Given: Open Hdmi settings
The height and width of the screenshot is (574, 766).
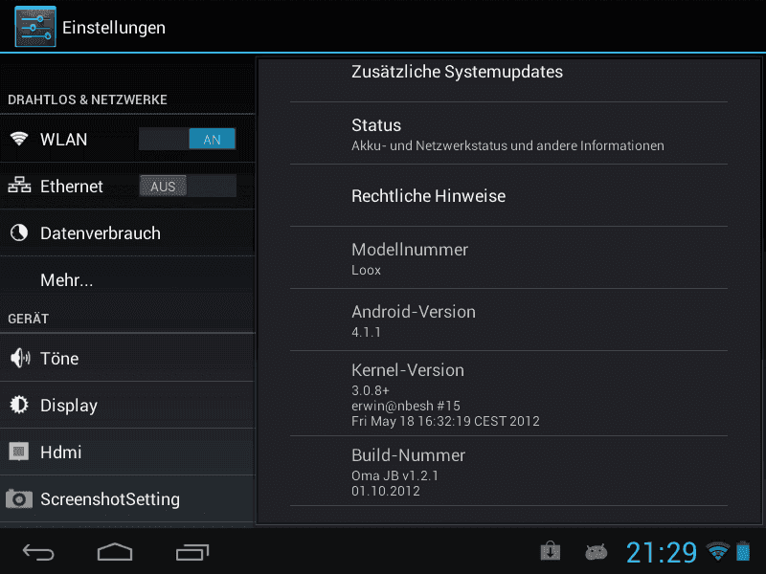Looking at the screenshot, I should 127,452.
